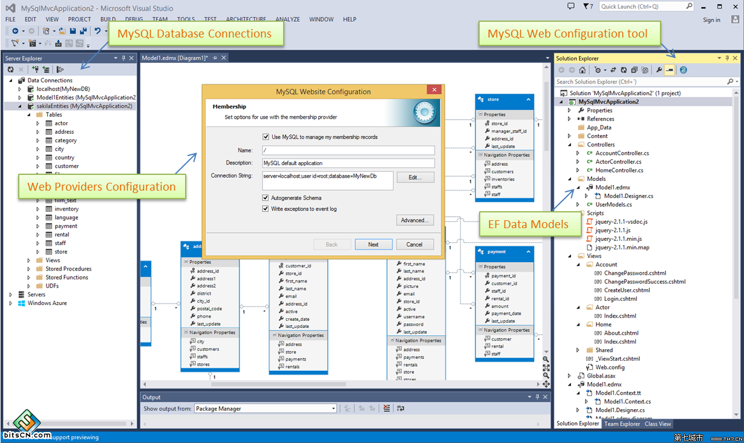Collapse the Controllers folder in Solution Explorer

[569, 145]
